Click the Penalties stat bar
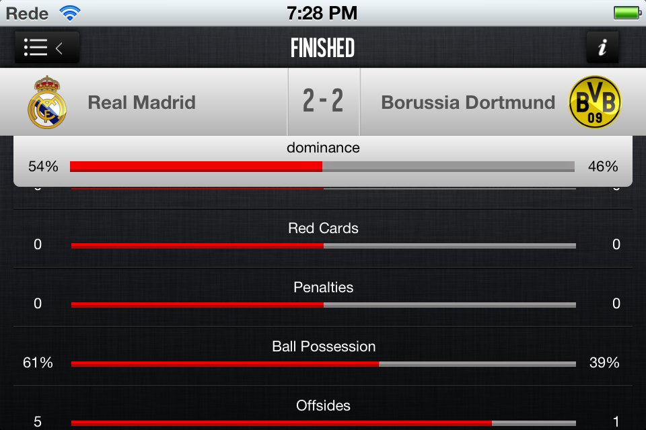Screen dimensions: 646x430 click(323, 305)
